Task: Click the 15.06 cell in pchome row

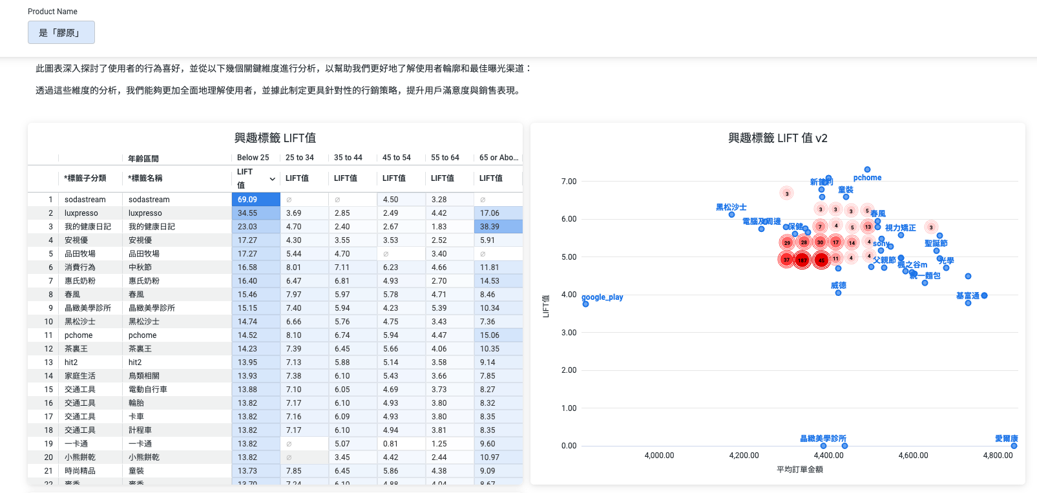Action: pos(498,335)
